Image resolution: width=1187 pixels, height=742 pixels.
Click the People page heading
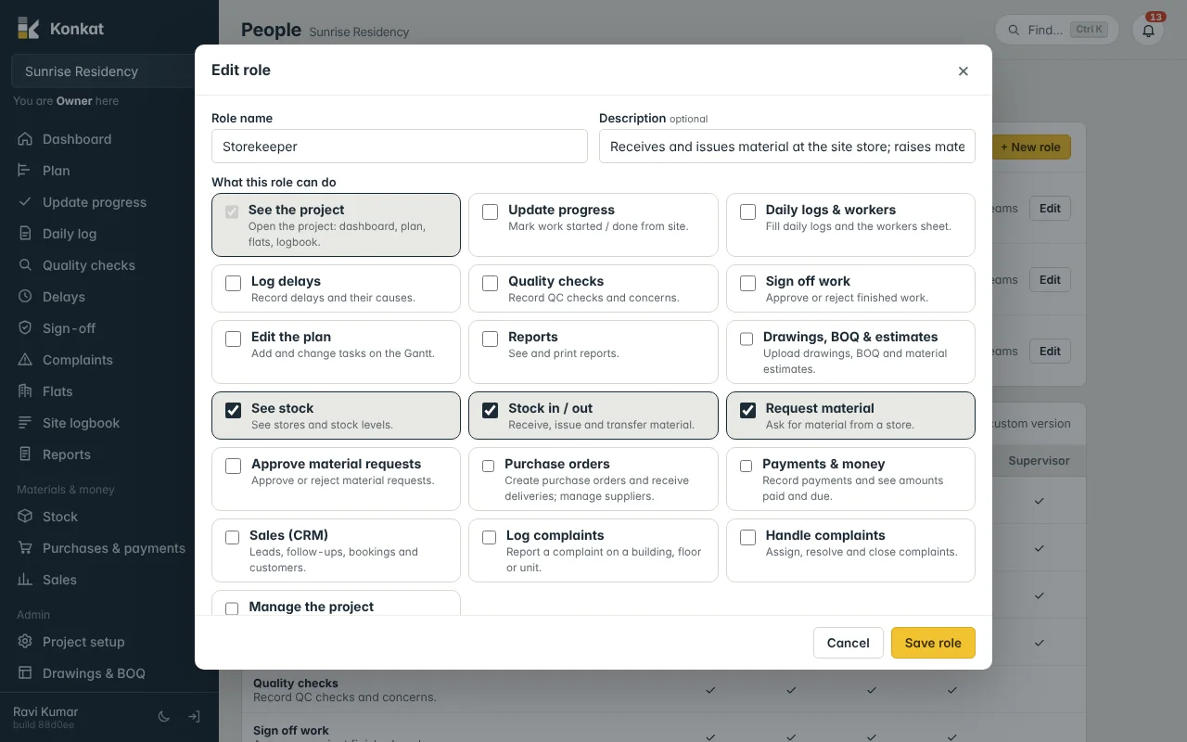(271, 30)
